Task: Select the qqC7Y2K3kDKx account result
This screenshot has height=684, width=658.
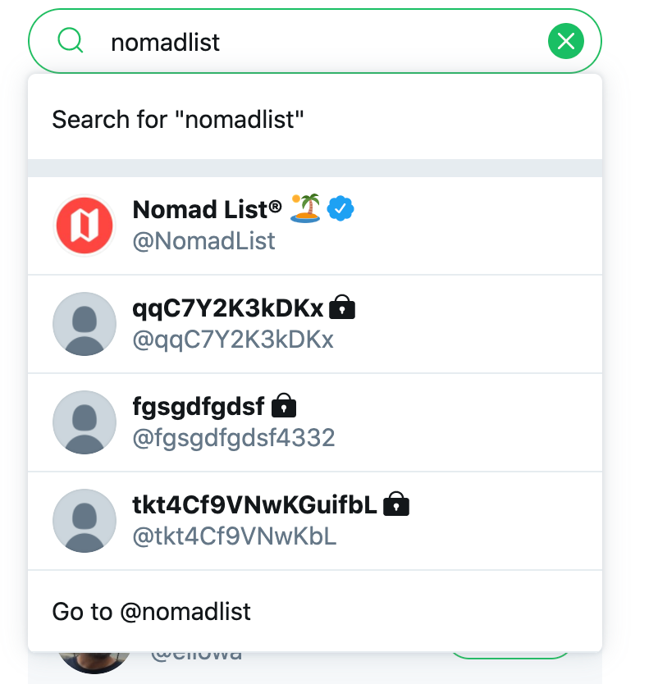Action: click(x=228, y=308)
